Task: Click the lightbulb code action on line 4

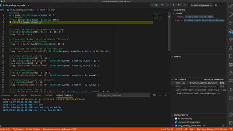Action: tap(10, 22)
